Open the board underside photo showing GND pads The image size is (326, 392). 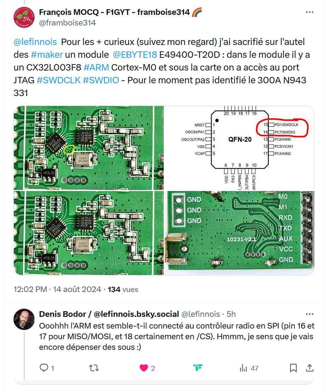tap(239, 233)
